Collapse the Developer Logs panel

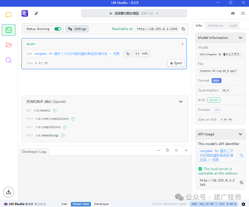coord(186,150)
